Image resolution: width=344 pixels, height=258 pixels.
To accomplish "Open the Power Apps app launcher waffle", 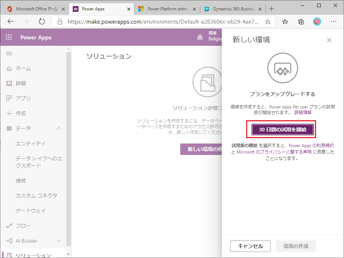I will point(9,37).
